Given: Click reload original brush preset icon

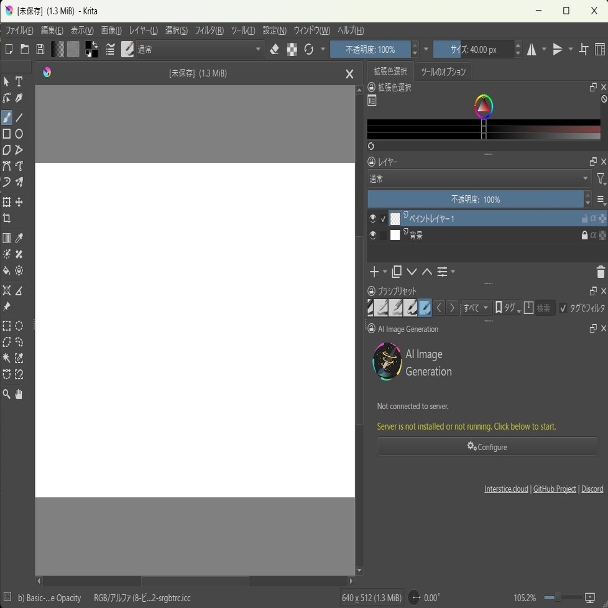Looking at the screenshot, I should pos(308,49).
